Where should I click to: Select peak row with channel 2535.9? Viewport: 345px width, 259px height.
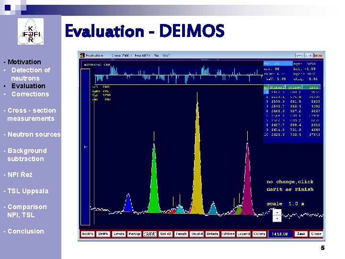pos(293,102)
